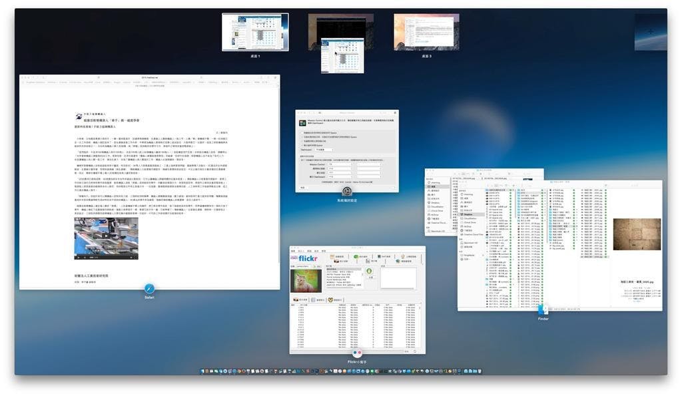Select the cat photo preview thumbnail

point(306,281)
